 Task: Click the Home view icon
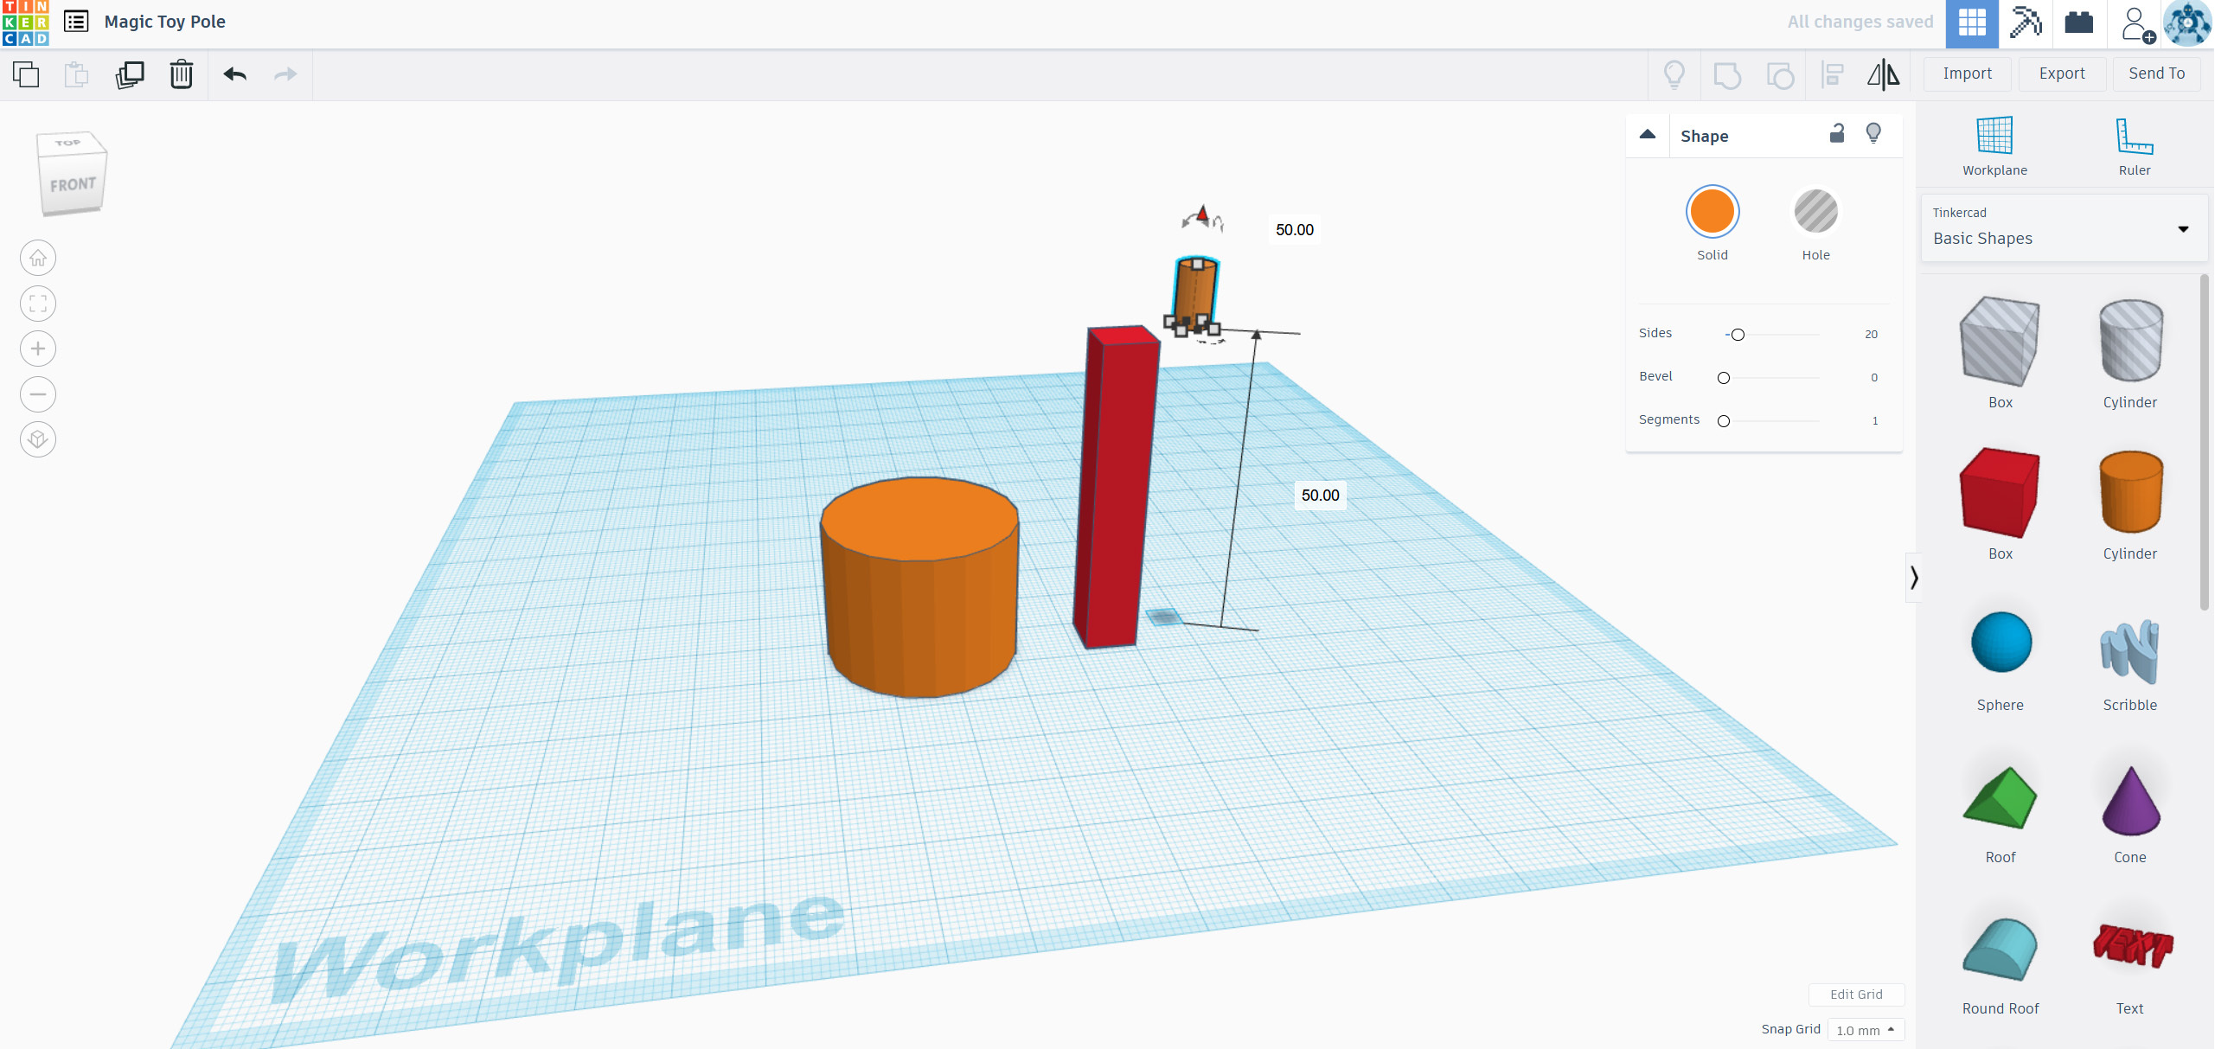[38, 258]
